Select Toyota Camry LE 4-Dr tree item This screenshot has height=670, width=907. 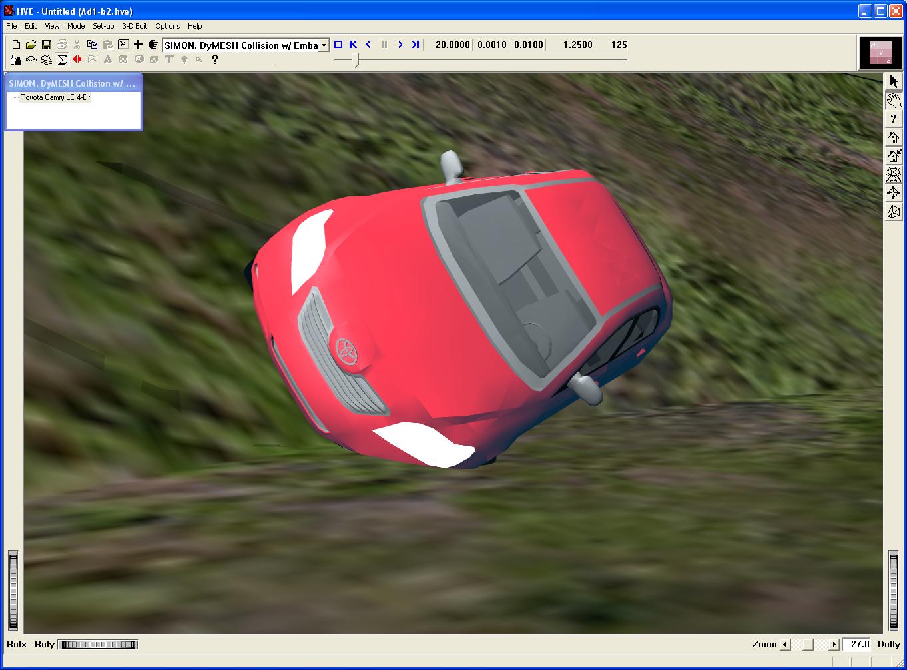click(x=55, y=97)
